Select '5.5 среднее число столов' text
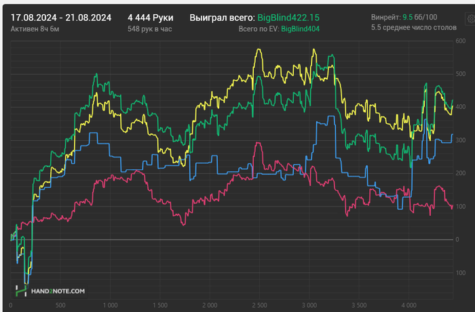The height and width of the screenshot is (312, 475). tap(414, 28)
